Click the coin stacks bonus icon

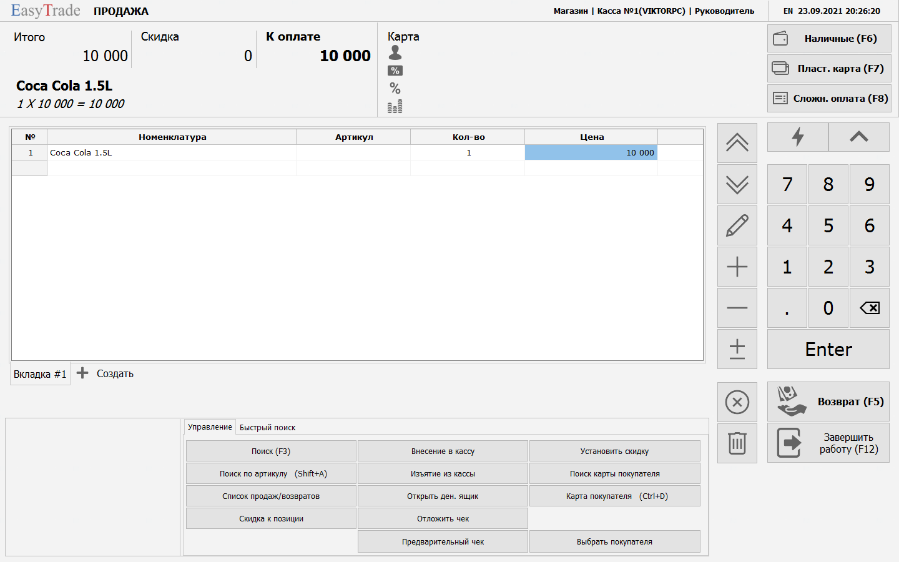tap(395, 106)
